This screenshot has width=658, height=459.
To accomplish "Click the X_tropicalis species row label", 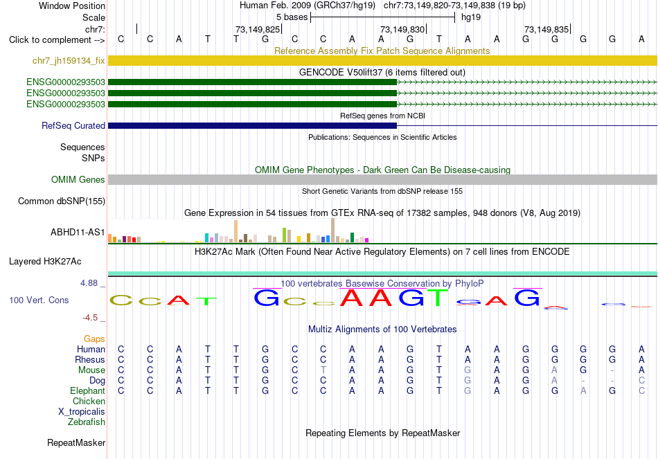I will [x=82, y=412].
